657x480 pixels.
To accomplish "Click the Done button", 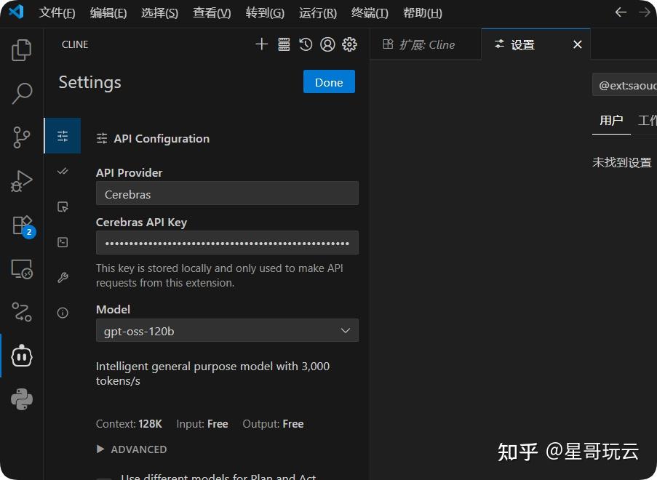I will coord(329,82).
